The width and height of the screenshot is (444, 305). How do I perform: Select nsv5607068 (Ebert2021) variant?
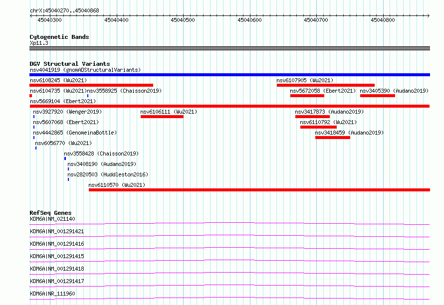(66, 122)
